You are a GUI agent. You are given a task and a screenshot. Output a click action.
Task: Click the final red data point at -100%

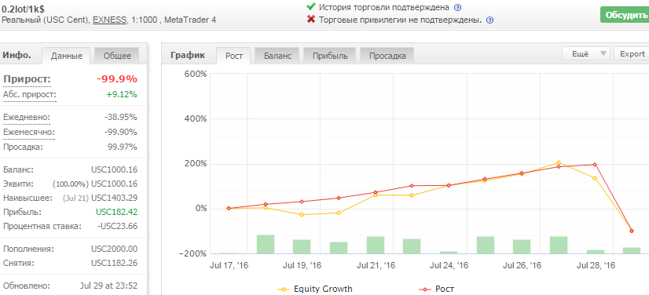pyautogui.click(x=632, y=231)
